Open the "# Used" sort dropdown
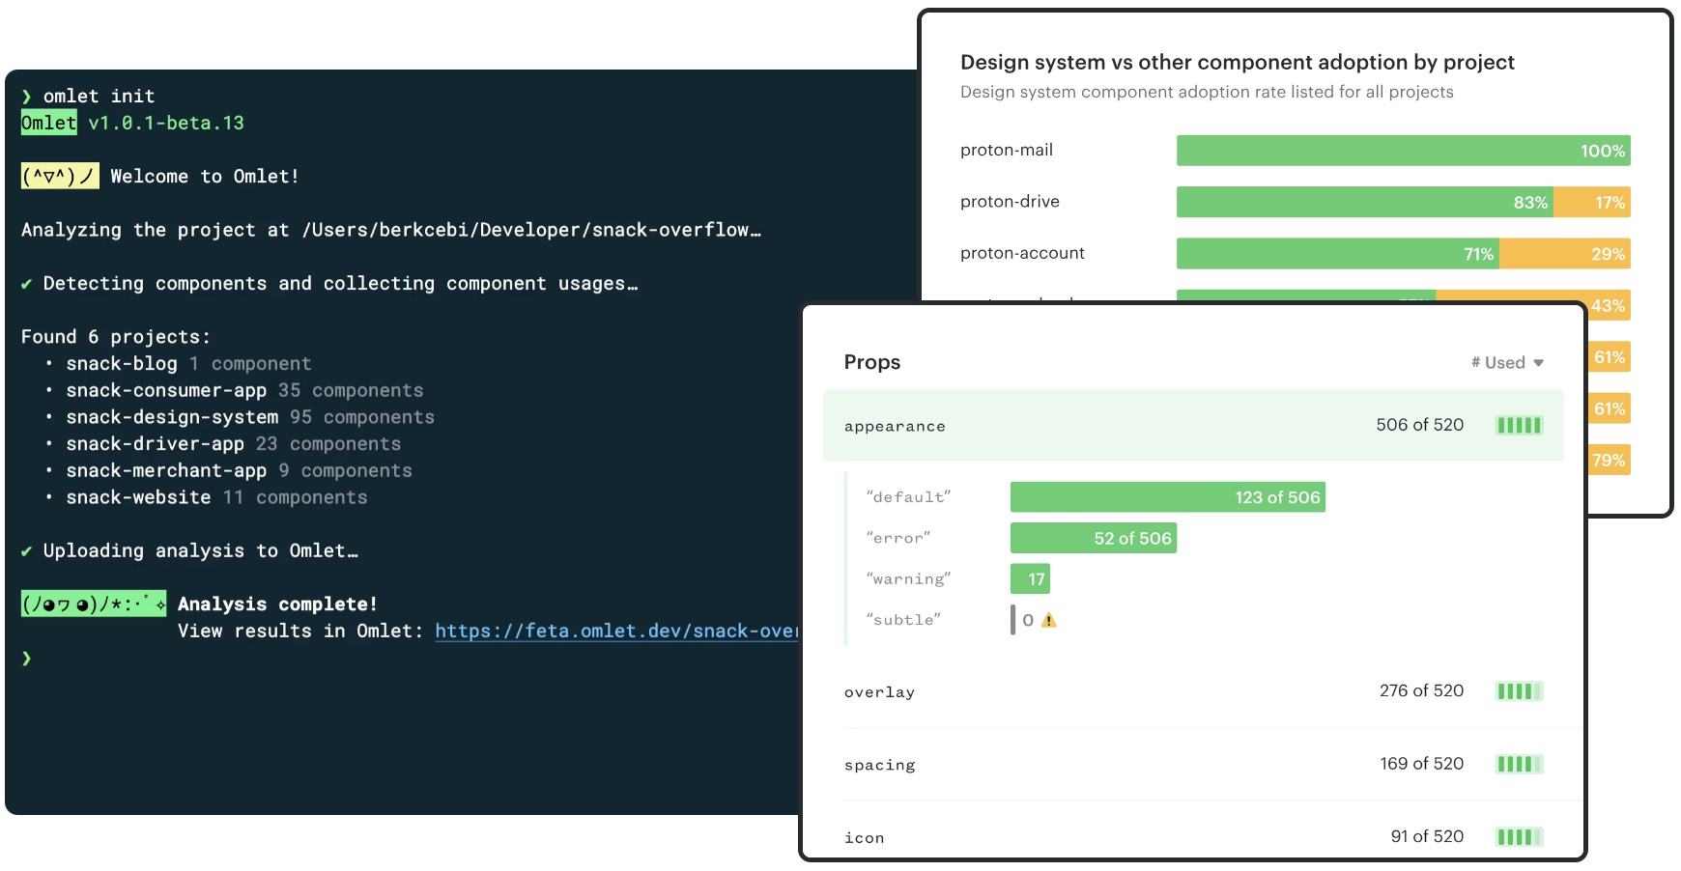 (x=1507, y=363)
